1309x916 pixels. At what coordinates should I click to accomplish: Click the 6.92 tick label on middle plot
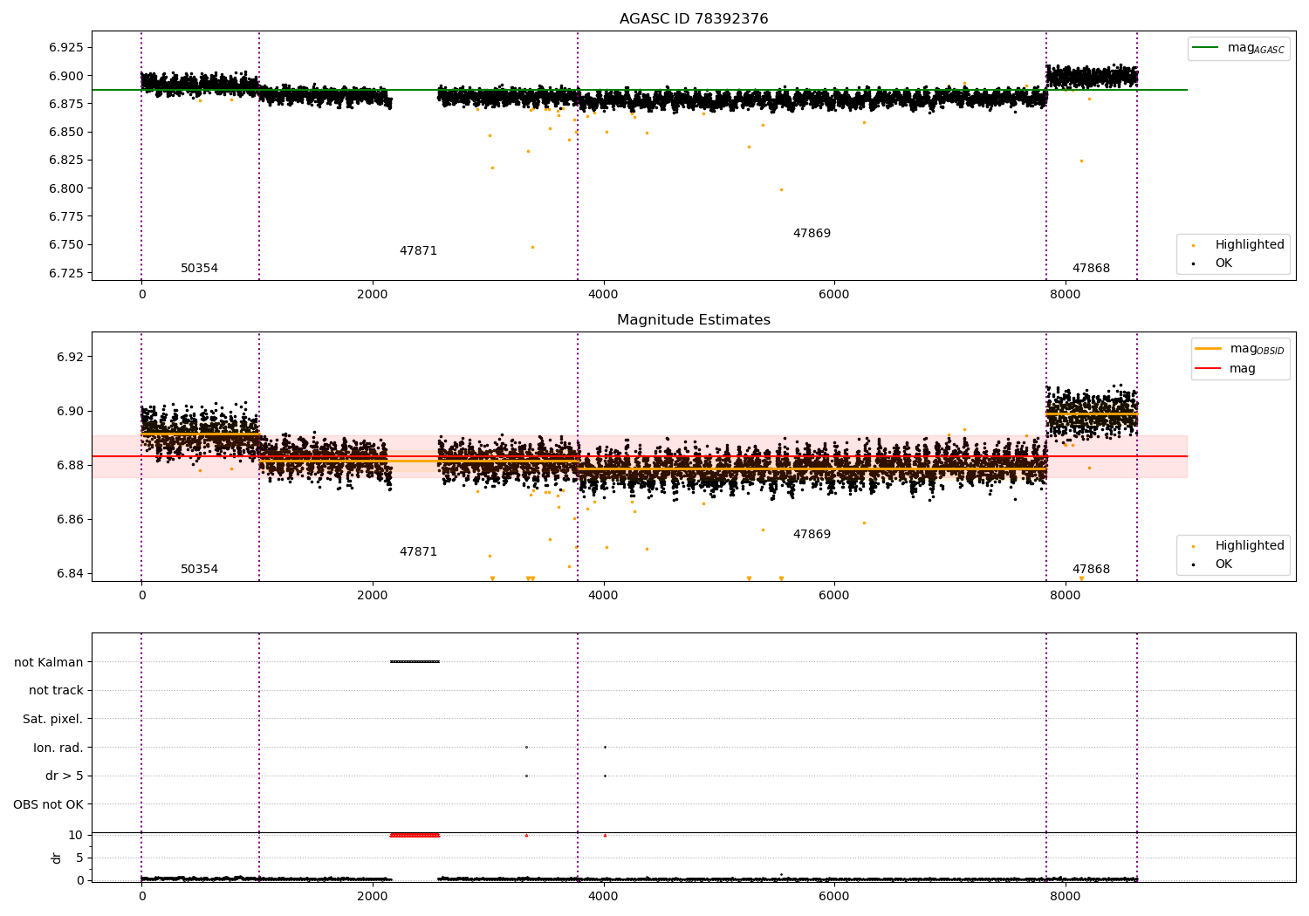69,357
